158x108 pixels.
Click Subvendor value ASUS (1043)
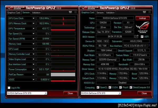136,41
